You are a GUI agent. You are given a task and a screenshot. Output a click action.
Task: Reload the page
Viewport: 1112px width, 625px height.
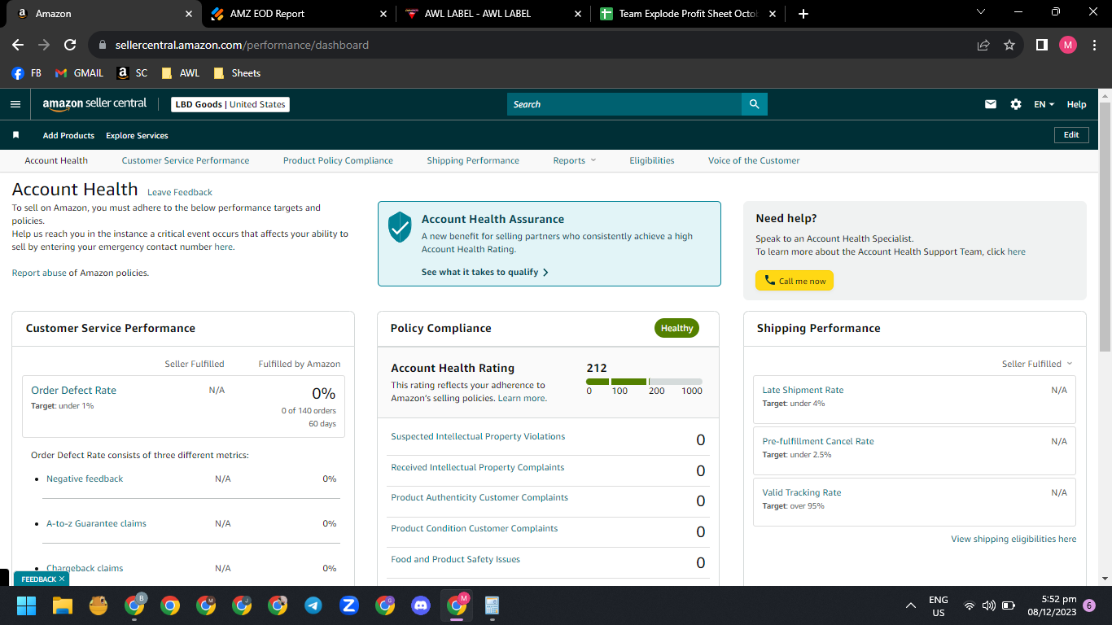click(x=70, y=45)
